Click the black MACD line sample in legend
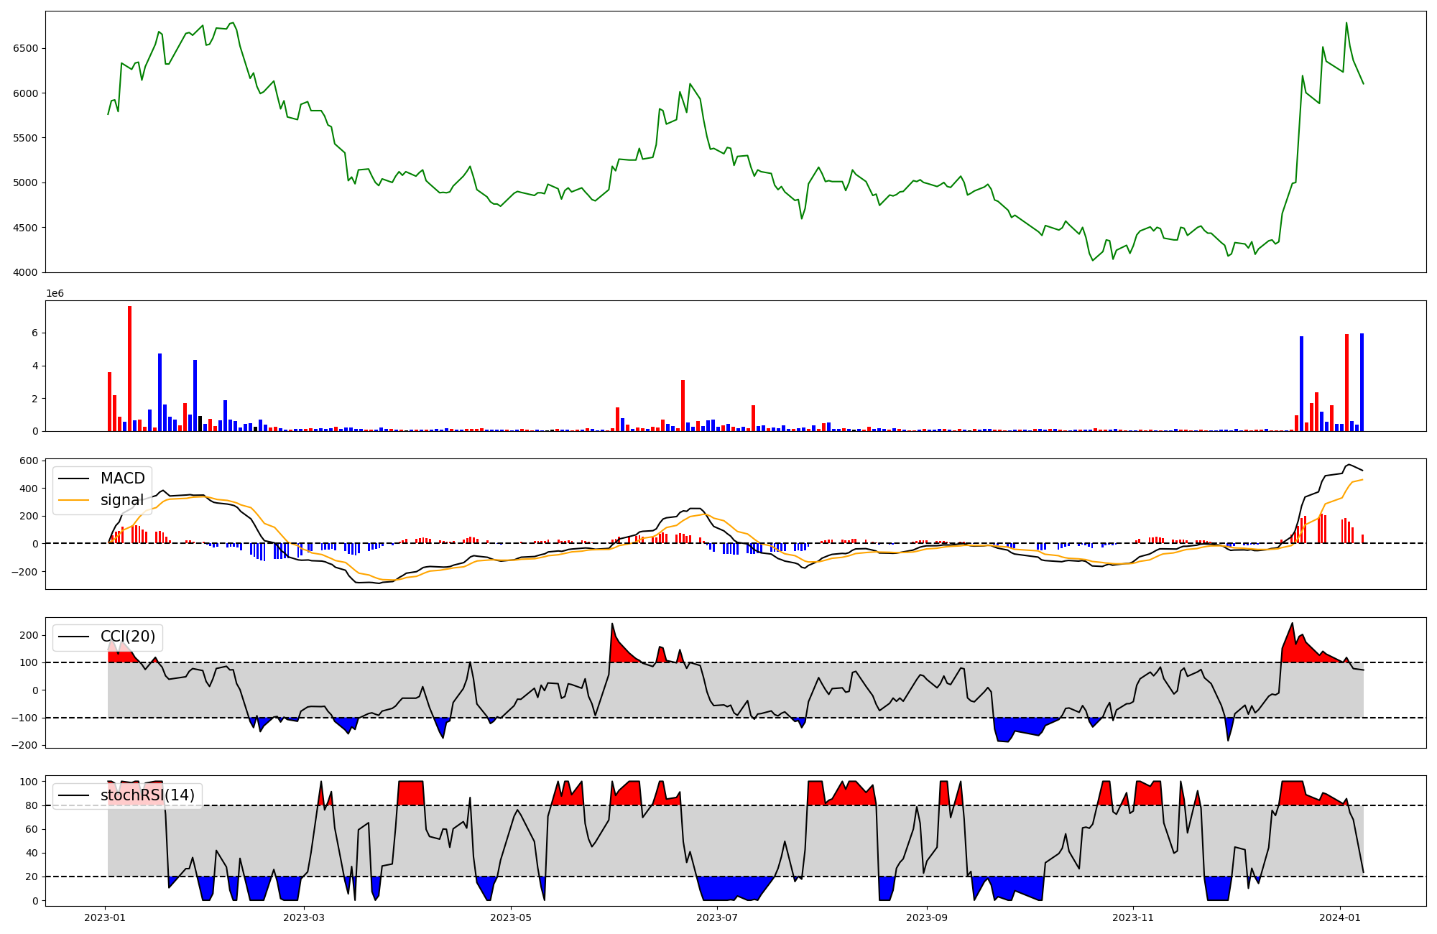Screen dimensions: 1437x934 tap(73, 478)
